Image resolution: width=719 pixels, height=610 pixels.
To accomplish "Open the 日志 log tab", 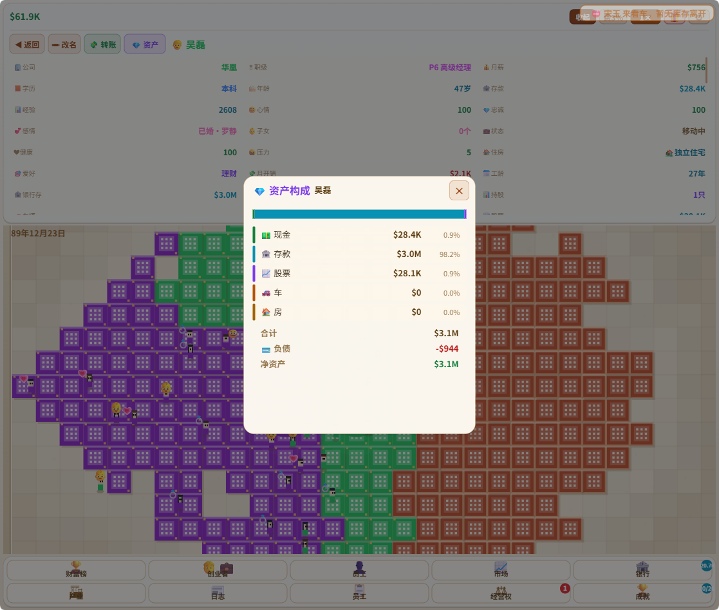I will coord(218,593).
